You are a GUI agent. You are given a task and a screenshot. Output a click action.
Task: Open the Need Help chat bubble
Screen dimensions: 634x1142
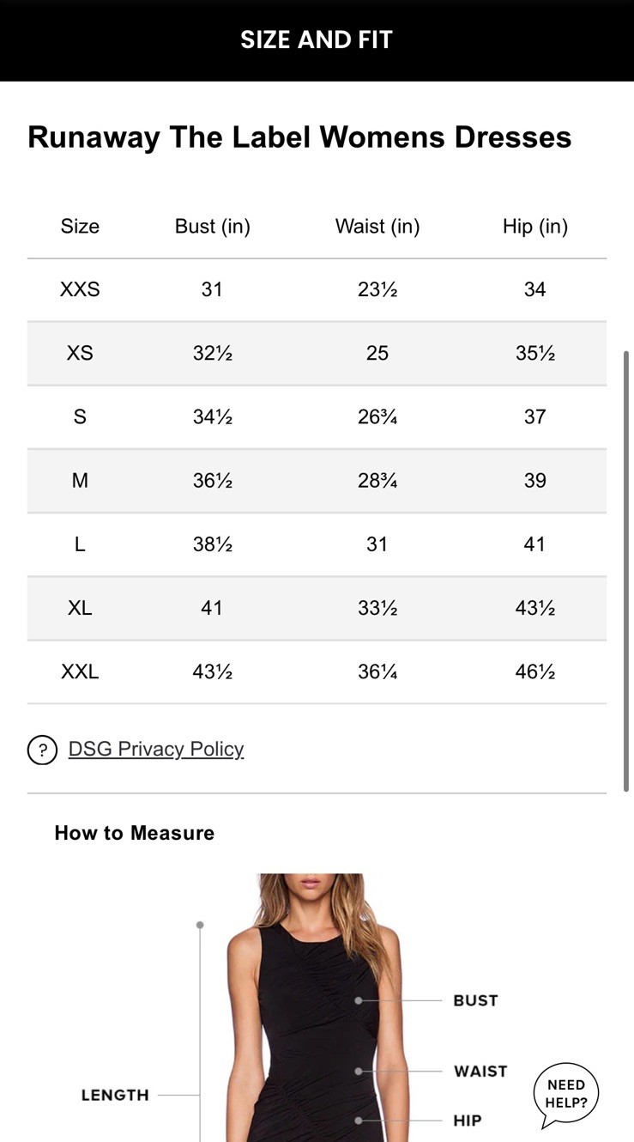click(x=566, y=1095)
